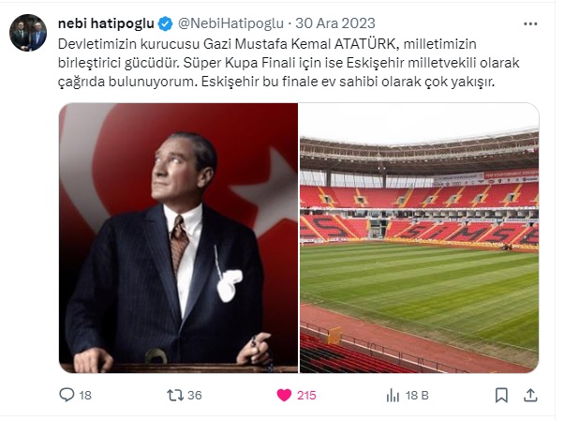The height and width of the screenshot is (421, 564).
Task: Click the retweet arrows icon
Action: (175, 395)
